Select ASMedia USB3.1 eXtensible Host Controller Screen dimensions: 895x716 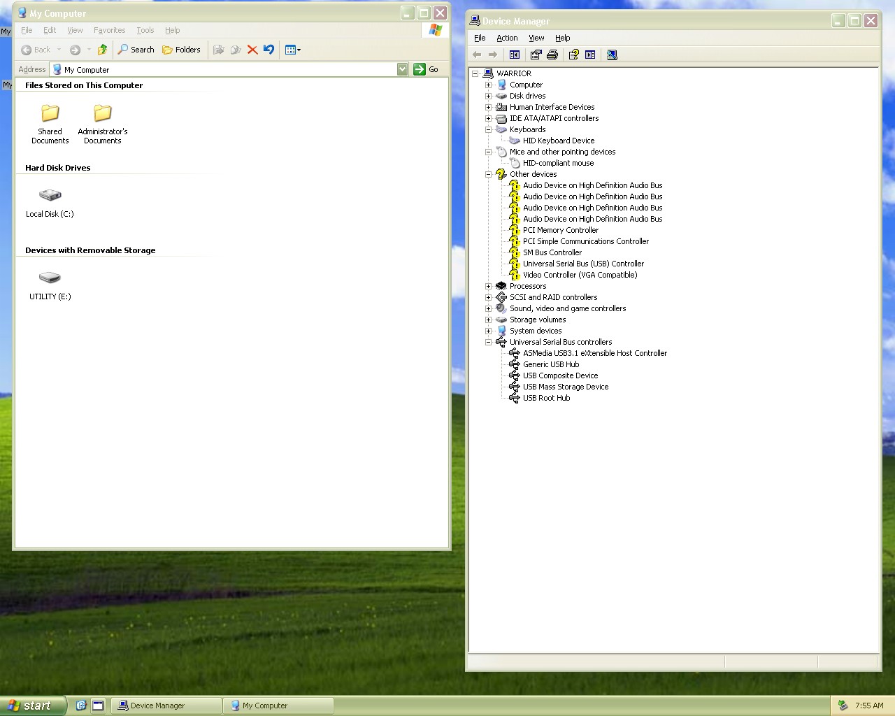(x=595, y=353)
